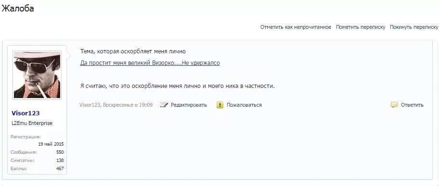Screen dimensions: 440x186
Task: Click the Жалоба conversation title
Action: coord(18,9)
